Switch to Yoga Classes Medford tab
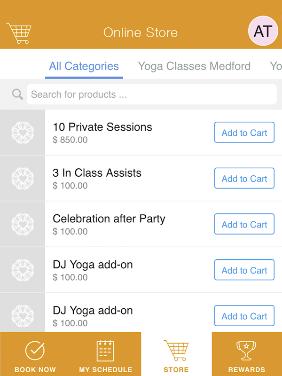The height and width of the screenshot is (376, 282). 194,66
